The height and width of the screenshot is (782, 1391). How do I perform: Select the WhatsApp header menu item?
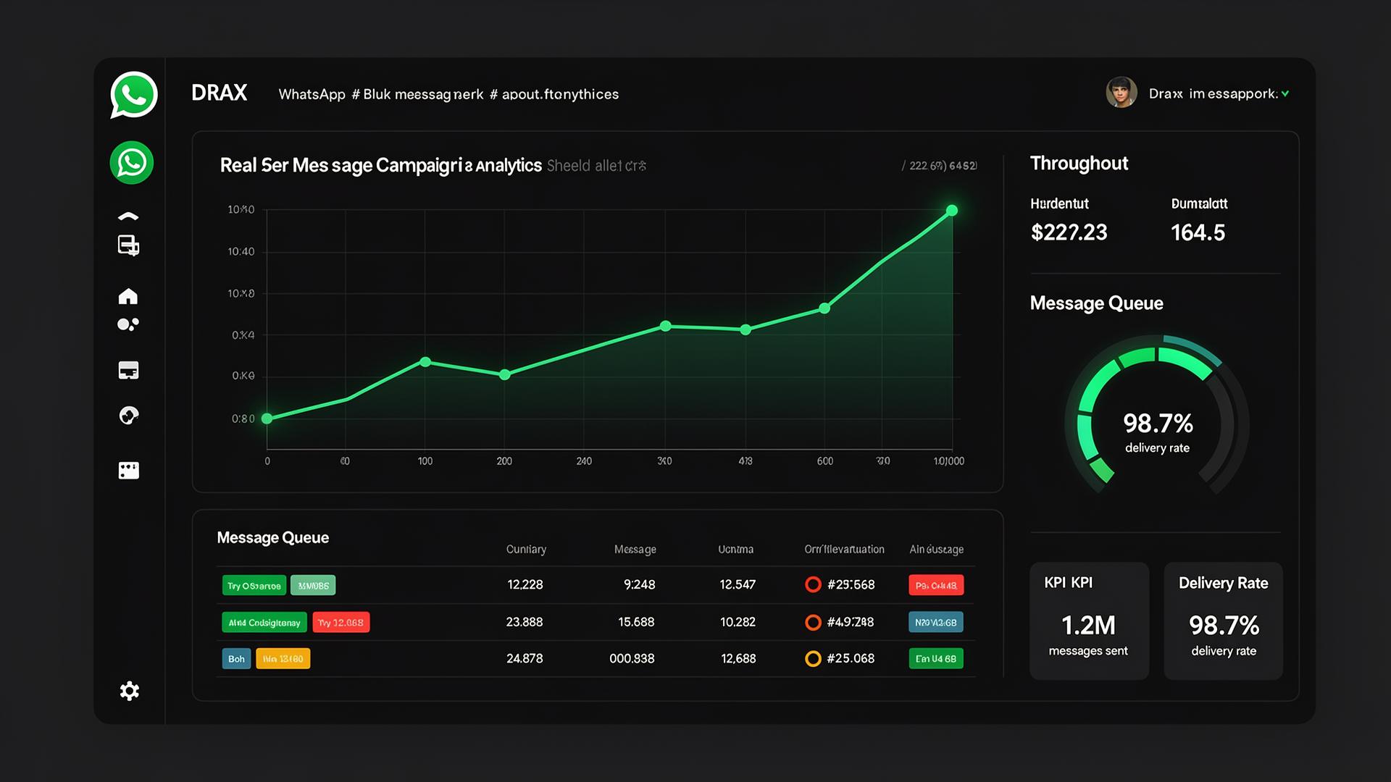coord(312,94)
